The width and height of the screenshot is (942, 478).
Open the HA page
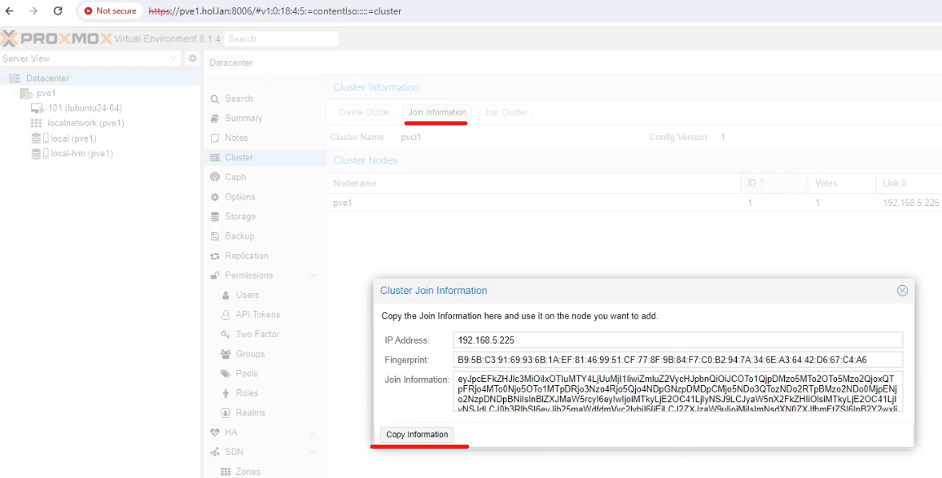[230, 432]
